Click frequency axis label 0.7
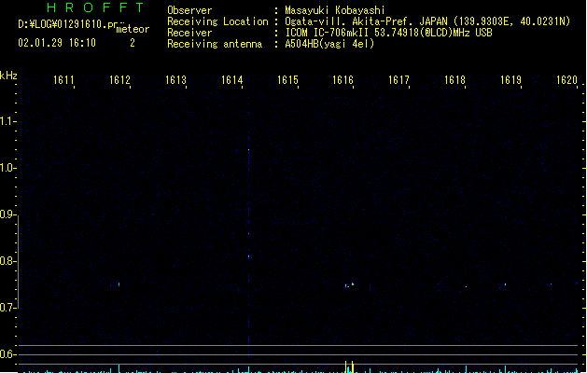The height and width of the screenshot is (373, 587). click(7, 308)
